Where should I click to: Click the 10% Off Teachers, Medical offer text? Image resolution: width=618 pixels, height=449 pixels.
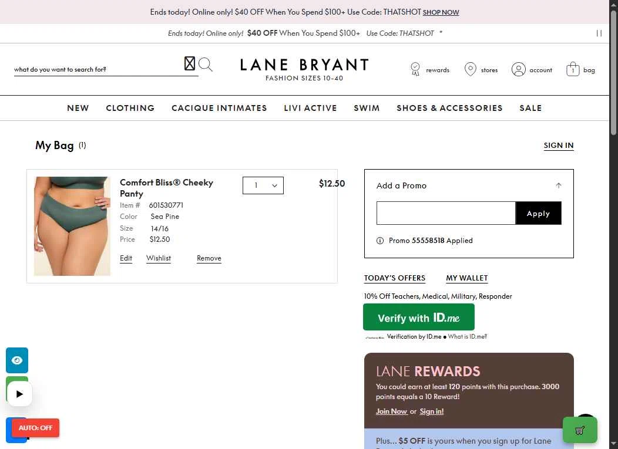[x=438, y=296]
